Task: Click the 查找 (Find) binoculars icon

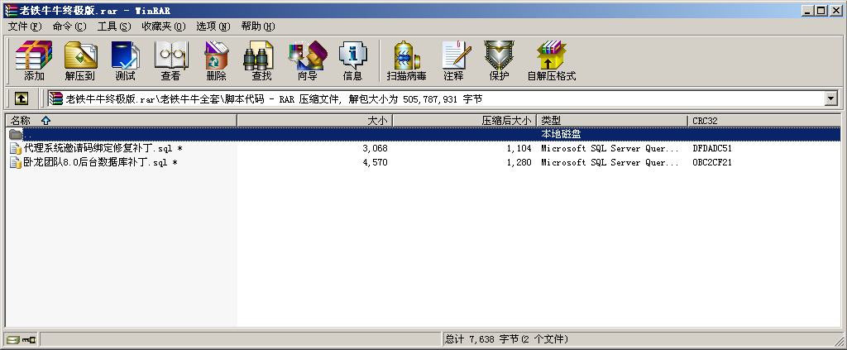Action: pos(261,60)
